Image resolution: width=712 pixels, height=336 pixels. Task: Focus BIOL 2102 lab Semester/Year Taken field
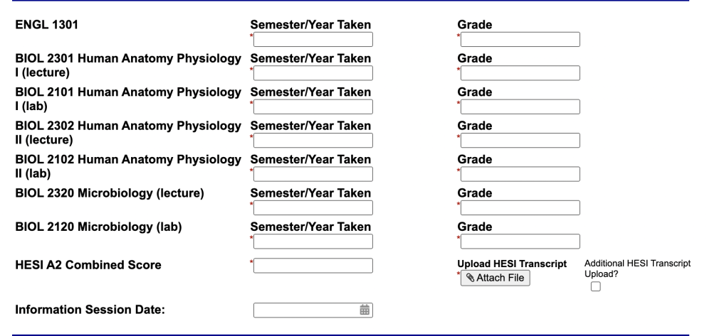tap(313, 174)
